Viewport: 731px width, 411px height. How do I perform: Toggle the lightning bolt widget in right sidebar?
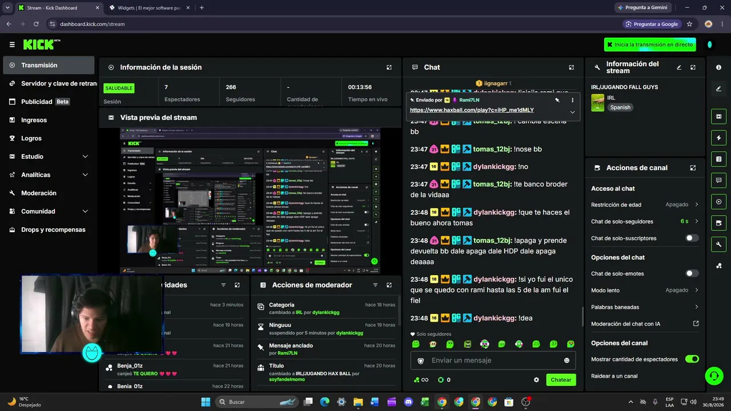[718, 138]
